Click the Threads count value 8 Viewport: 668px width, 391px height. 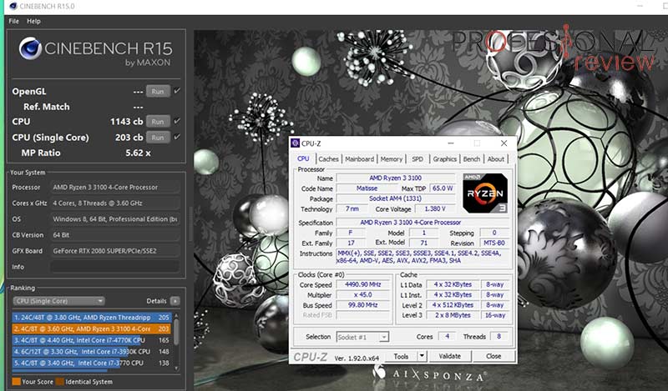coord(498,337)
